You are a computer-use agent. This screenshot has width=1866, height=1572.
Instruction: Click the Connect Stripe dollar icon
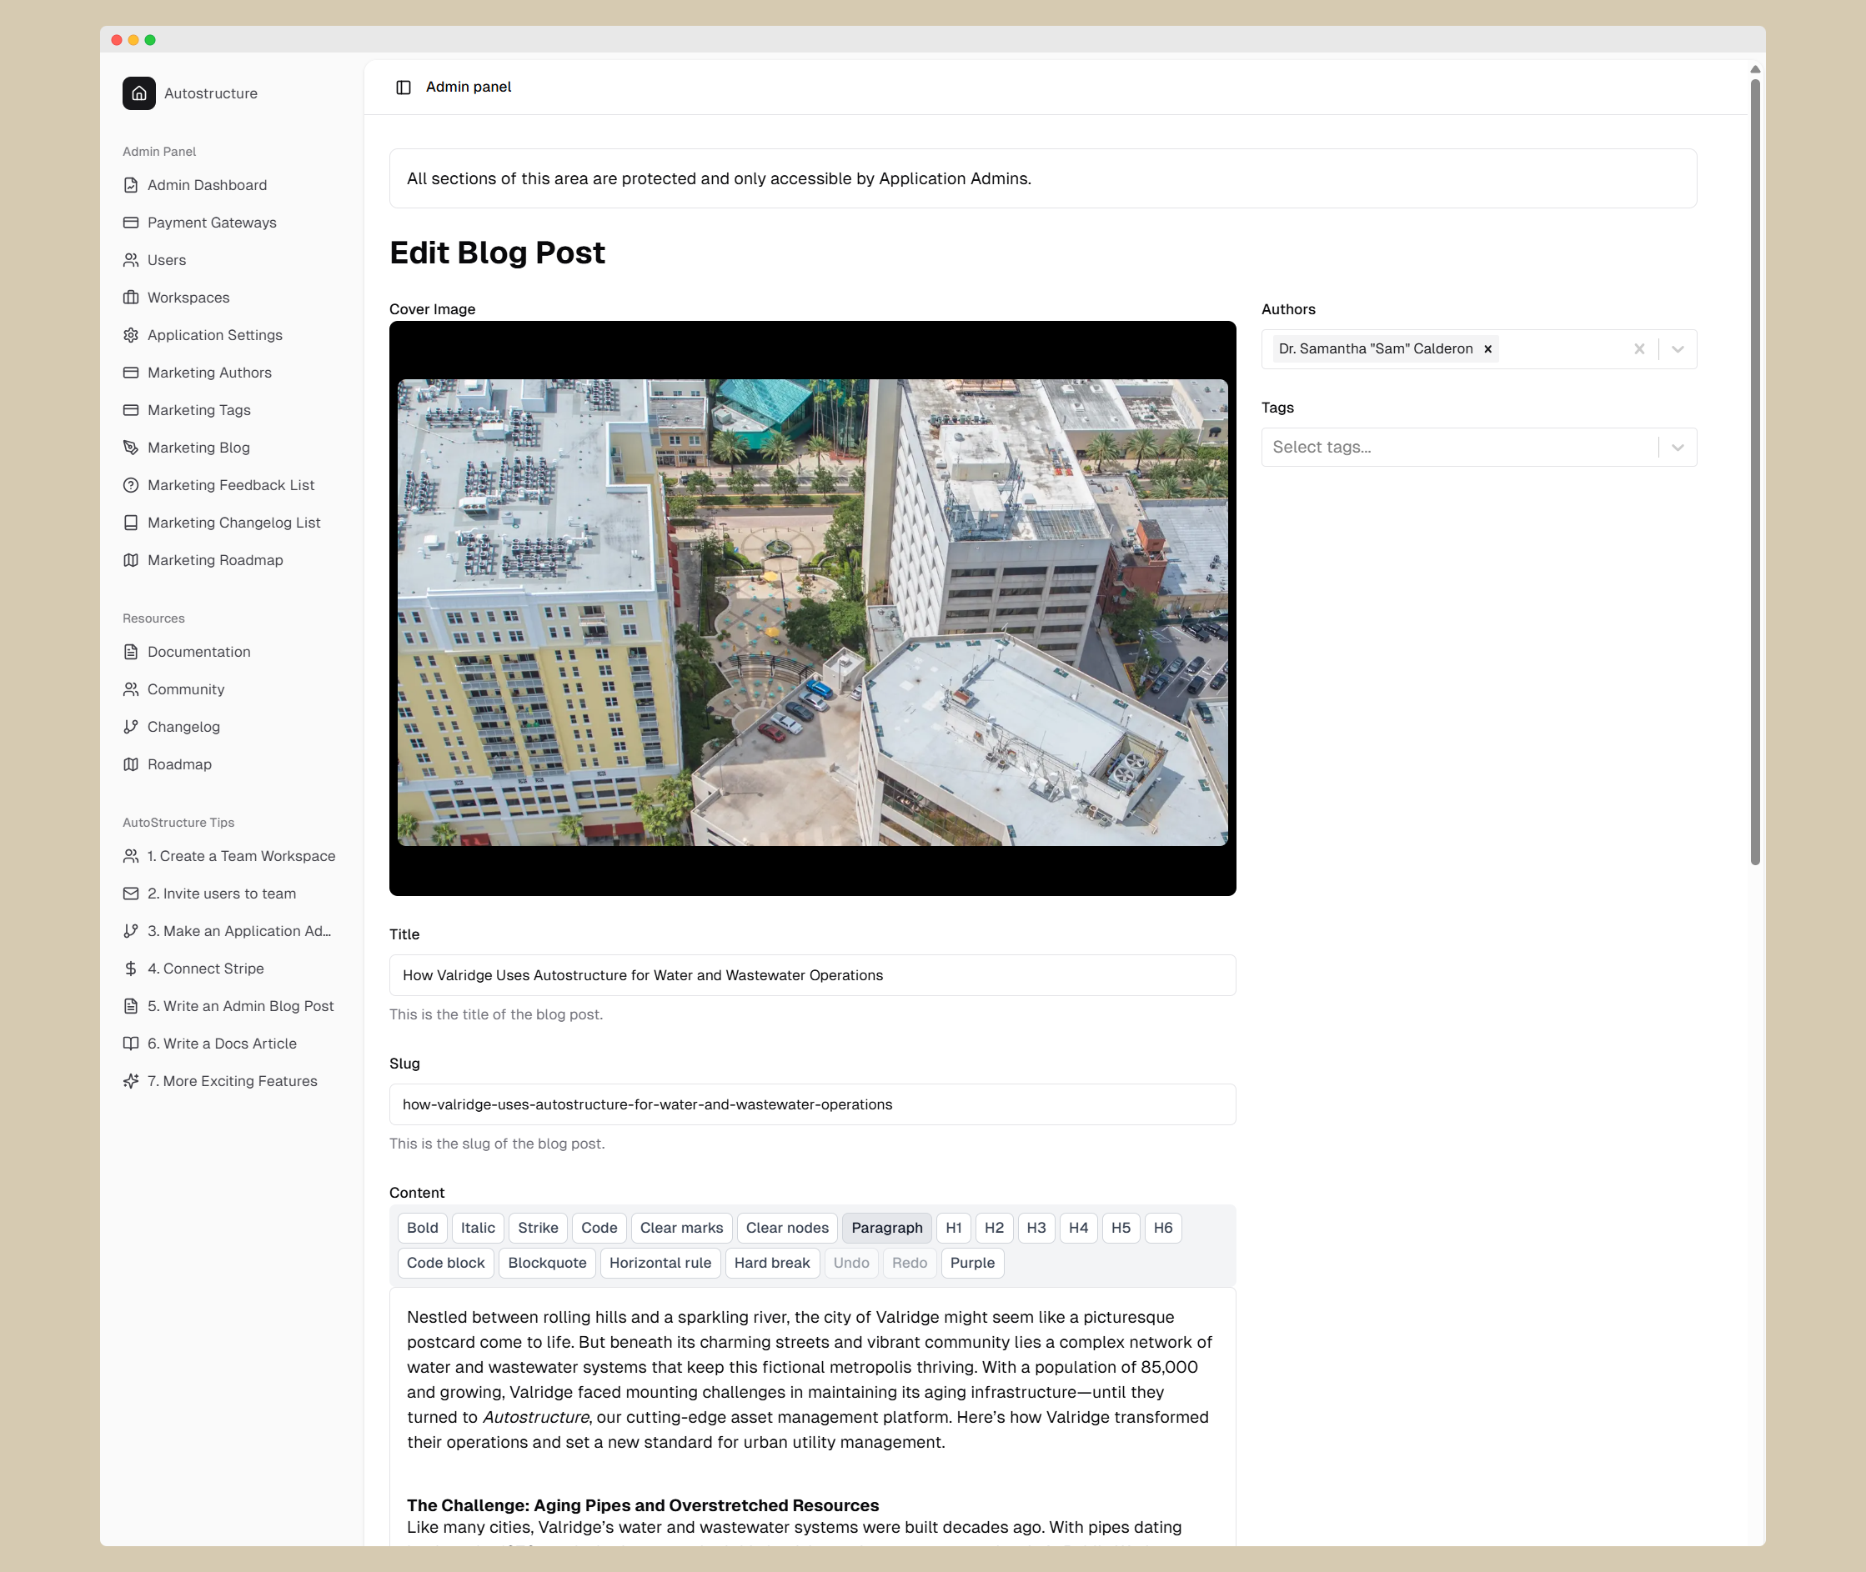point(131,969)
